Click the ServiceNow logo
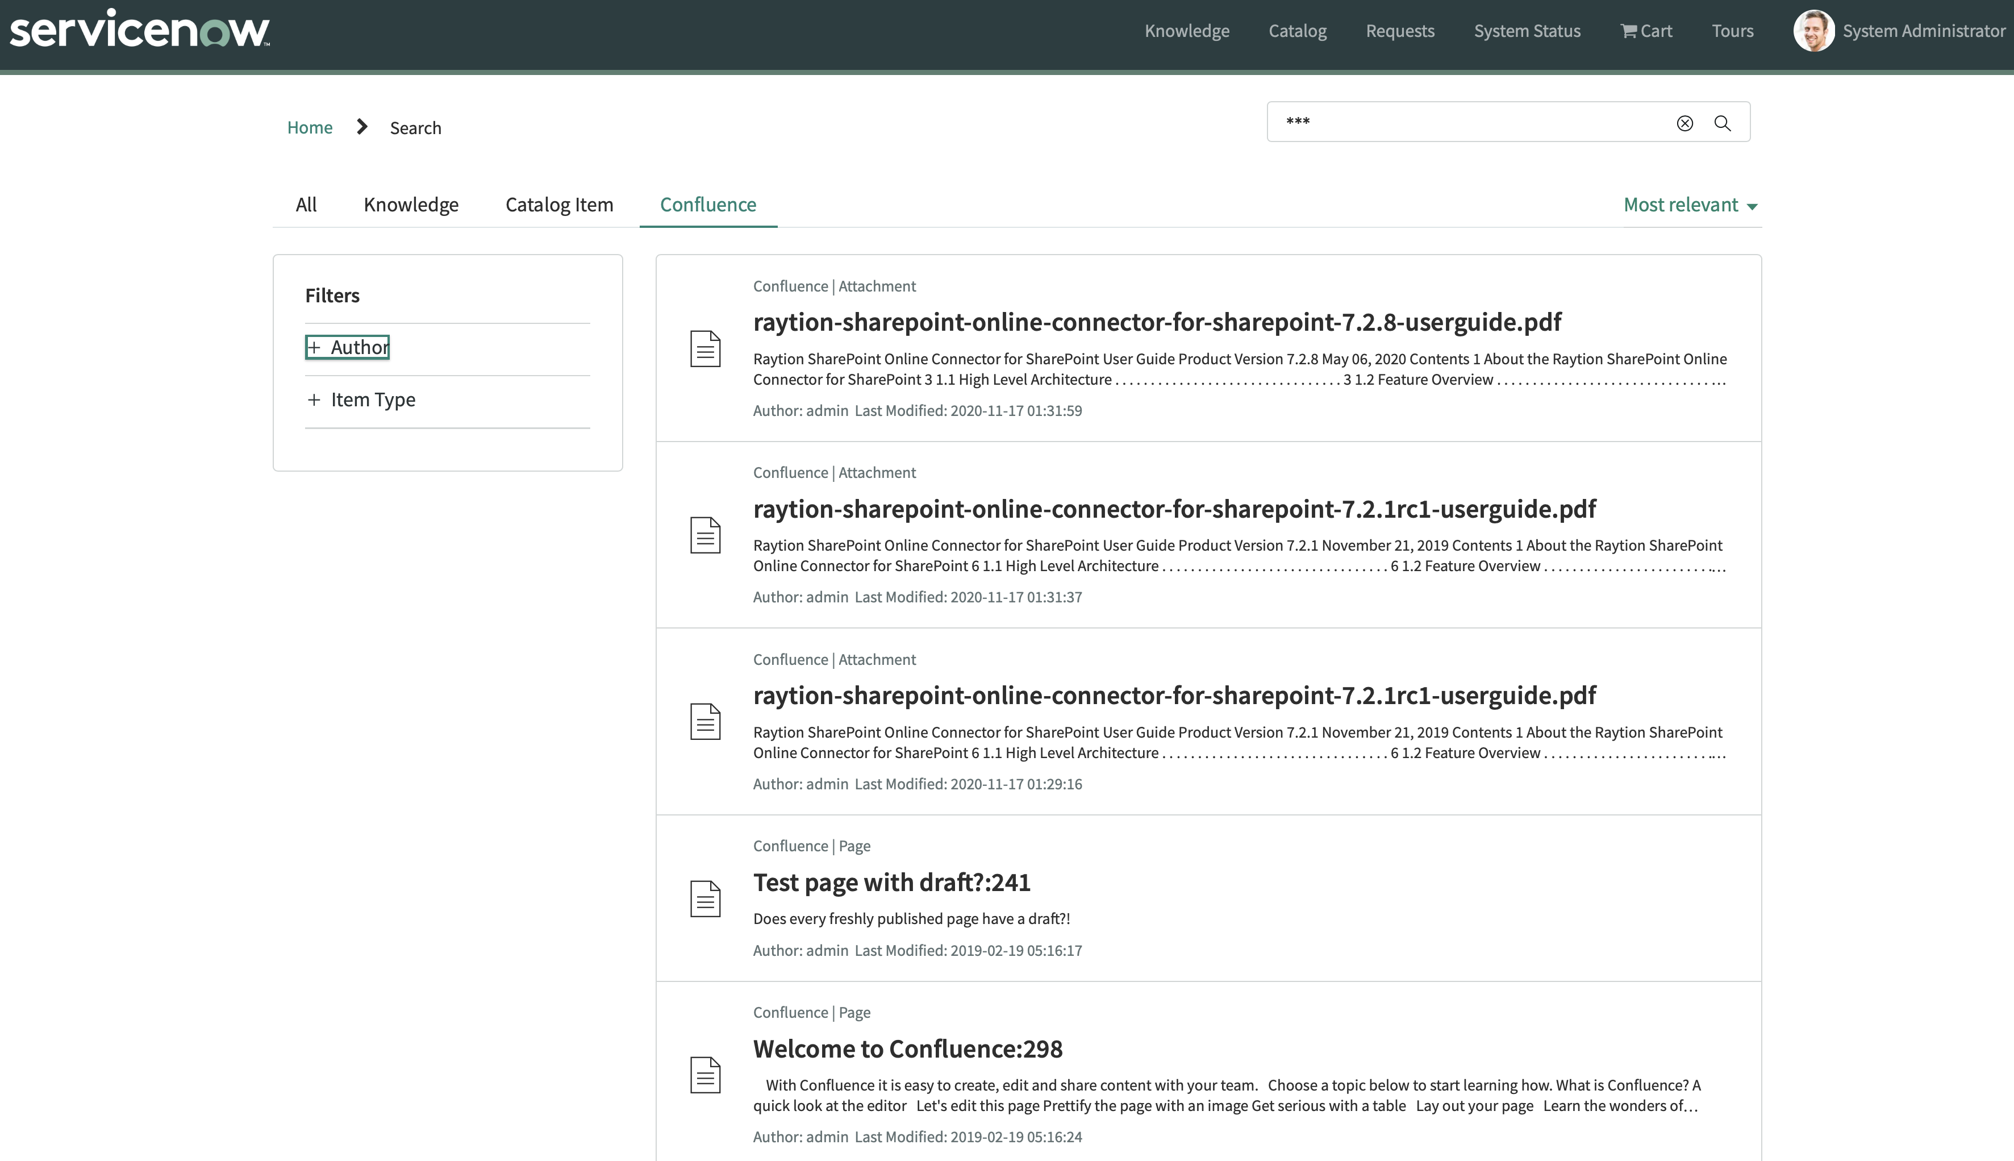Viewport: 2014px width, 1161px height. [139, 29]
